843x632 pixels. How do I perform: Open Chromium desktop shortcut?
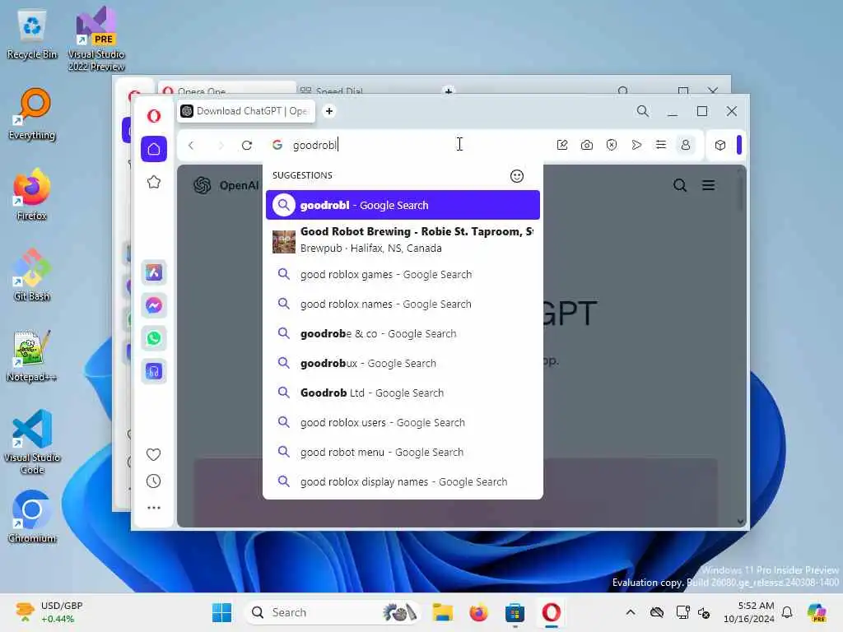click(x=32, y=517)
